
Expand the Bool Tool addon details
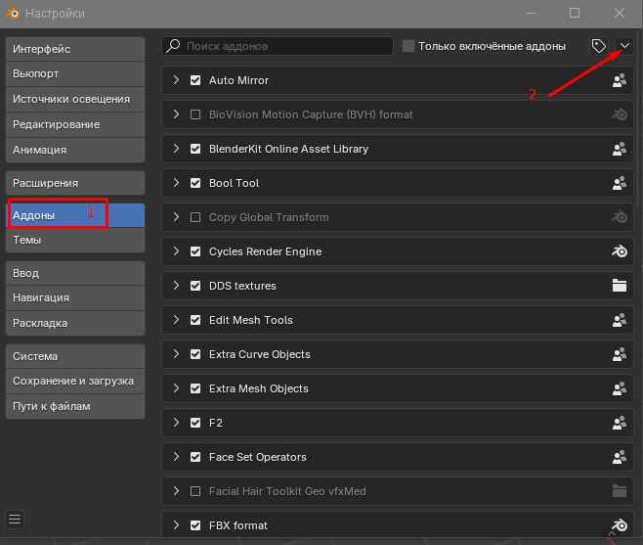pos(176,183)
